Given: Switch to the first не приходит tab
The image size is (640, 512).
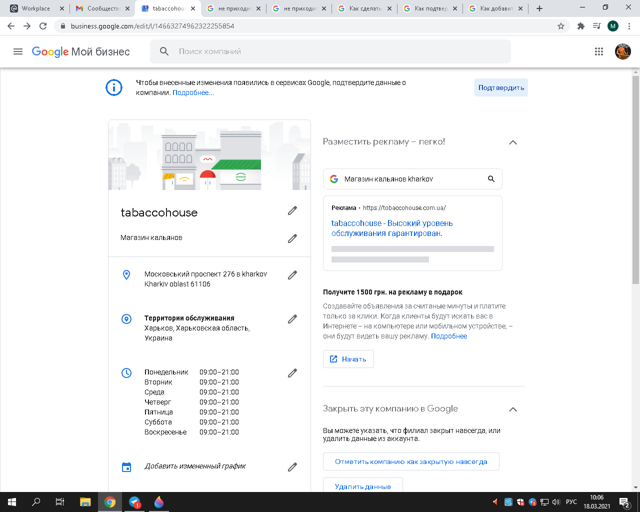Looking at the screenshot, I should pyautogui.click(x=233, y=8).
